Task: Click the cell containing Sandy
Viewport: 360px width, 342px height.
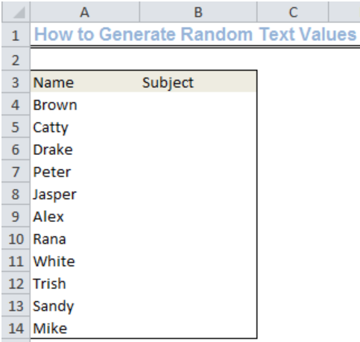Action: (85, 305)
